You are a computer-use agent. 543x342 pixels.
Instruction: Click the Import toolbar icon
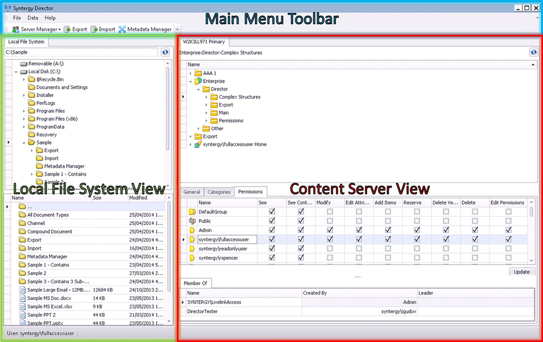point(94,30)
